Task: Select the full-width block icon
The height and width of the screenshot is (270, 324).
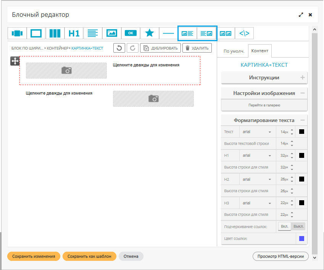Action: (17, 33)
